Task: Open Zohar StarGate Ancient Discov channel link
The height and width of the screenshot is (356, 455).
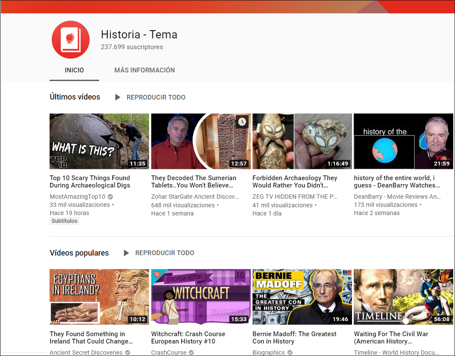Action: pos(195,197)
